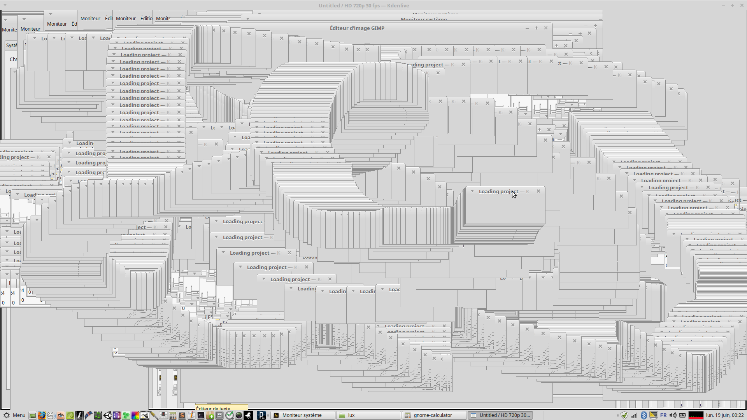747x420 pixels.
Task: Click the Bluetooth tray icon
Action: click(x=644, y=415)
